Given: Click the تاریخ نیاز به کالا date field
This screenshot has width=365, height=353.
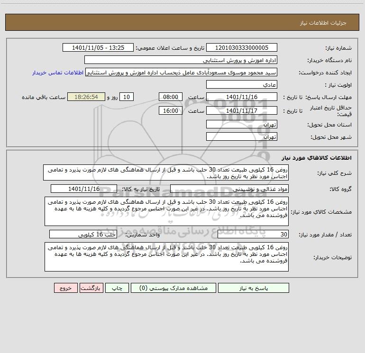Looking at the screenshot, I should [x=84, y=189].
